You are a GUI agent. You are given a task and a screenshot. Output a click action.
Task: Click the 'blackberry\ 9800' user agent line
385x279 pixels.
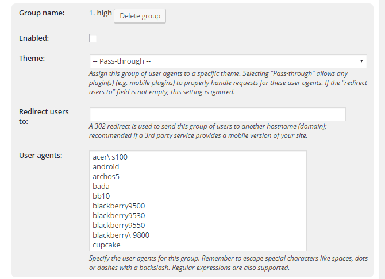pos(121,235)
